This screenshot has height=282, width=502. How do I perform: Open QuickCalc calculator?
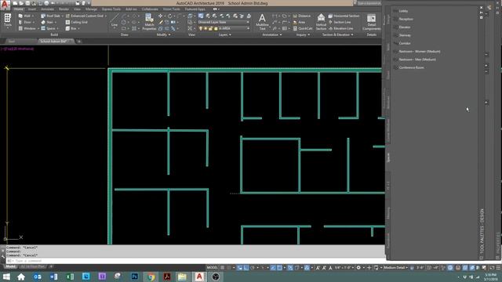point(303,28)
